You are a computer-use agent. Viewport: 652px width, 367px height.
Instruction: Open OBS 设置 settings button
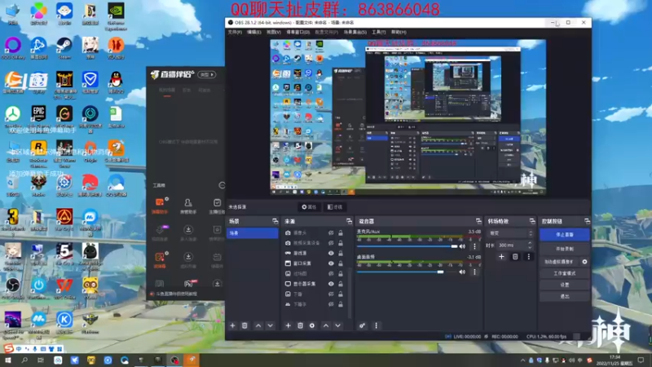pos(564,285)
